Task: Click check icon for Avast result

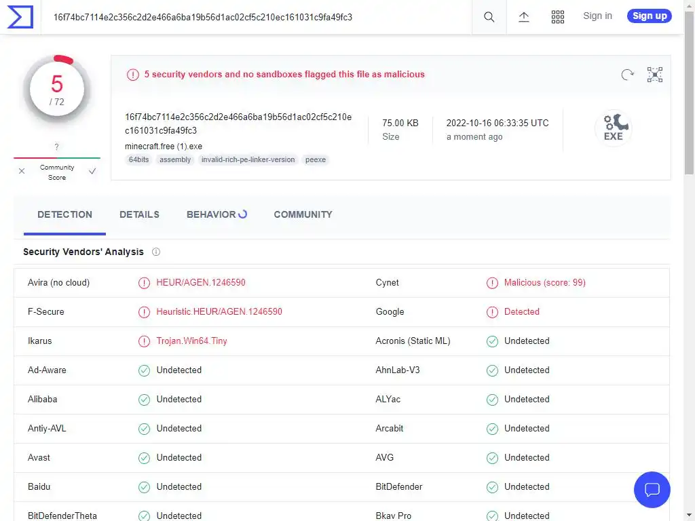Action: [144, 458]
